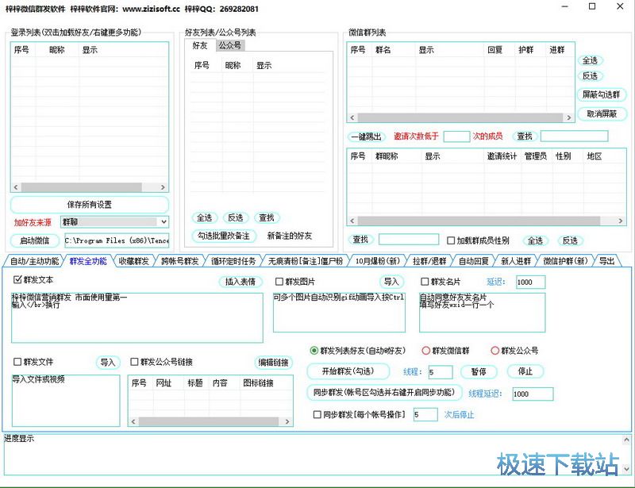This screenshot has height=488, width=635.
Task: Choose the 群发微信群 radio option
Action: click(x=426, y=351)
